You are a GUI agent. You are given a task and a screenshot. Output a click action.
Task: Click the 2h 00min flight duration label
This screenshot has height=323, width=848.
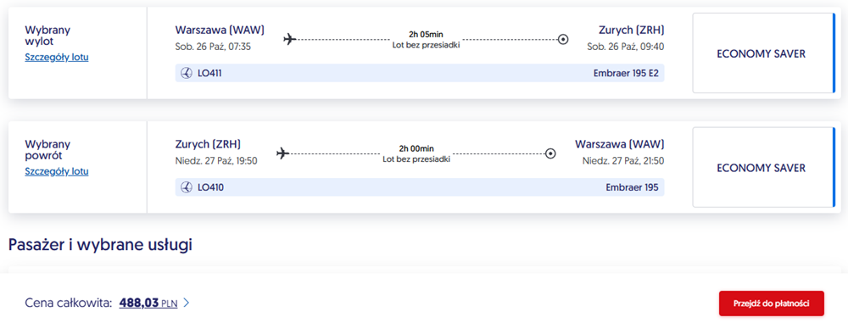tap(416, 149)
